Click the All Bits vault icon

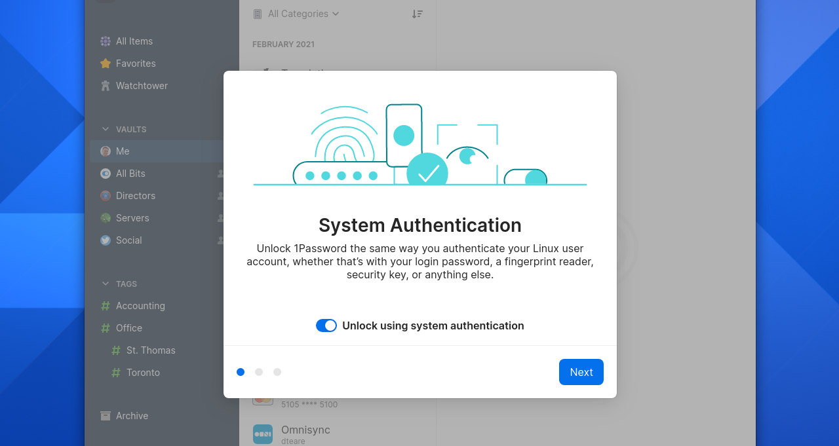point(106,174)
